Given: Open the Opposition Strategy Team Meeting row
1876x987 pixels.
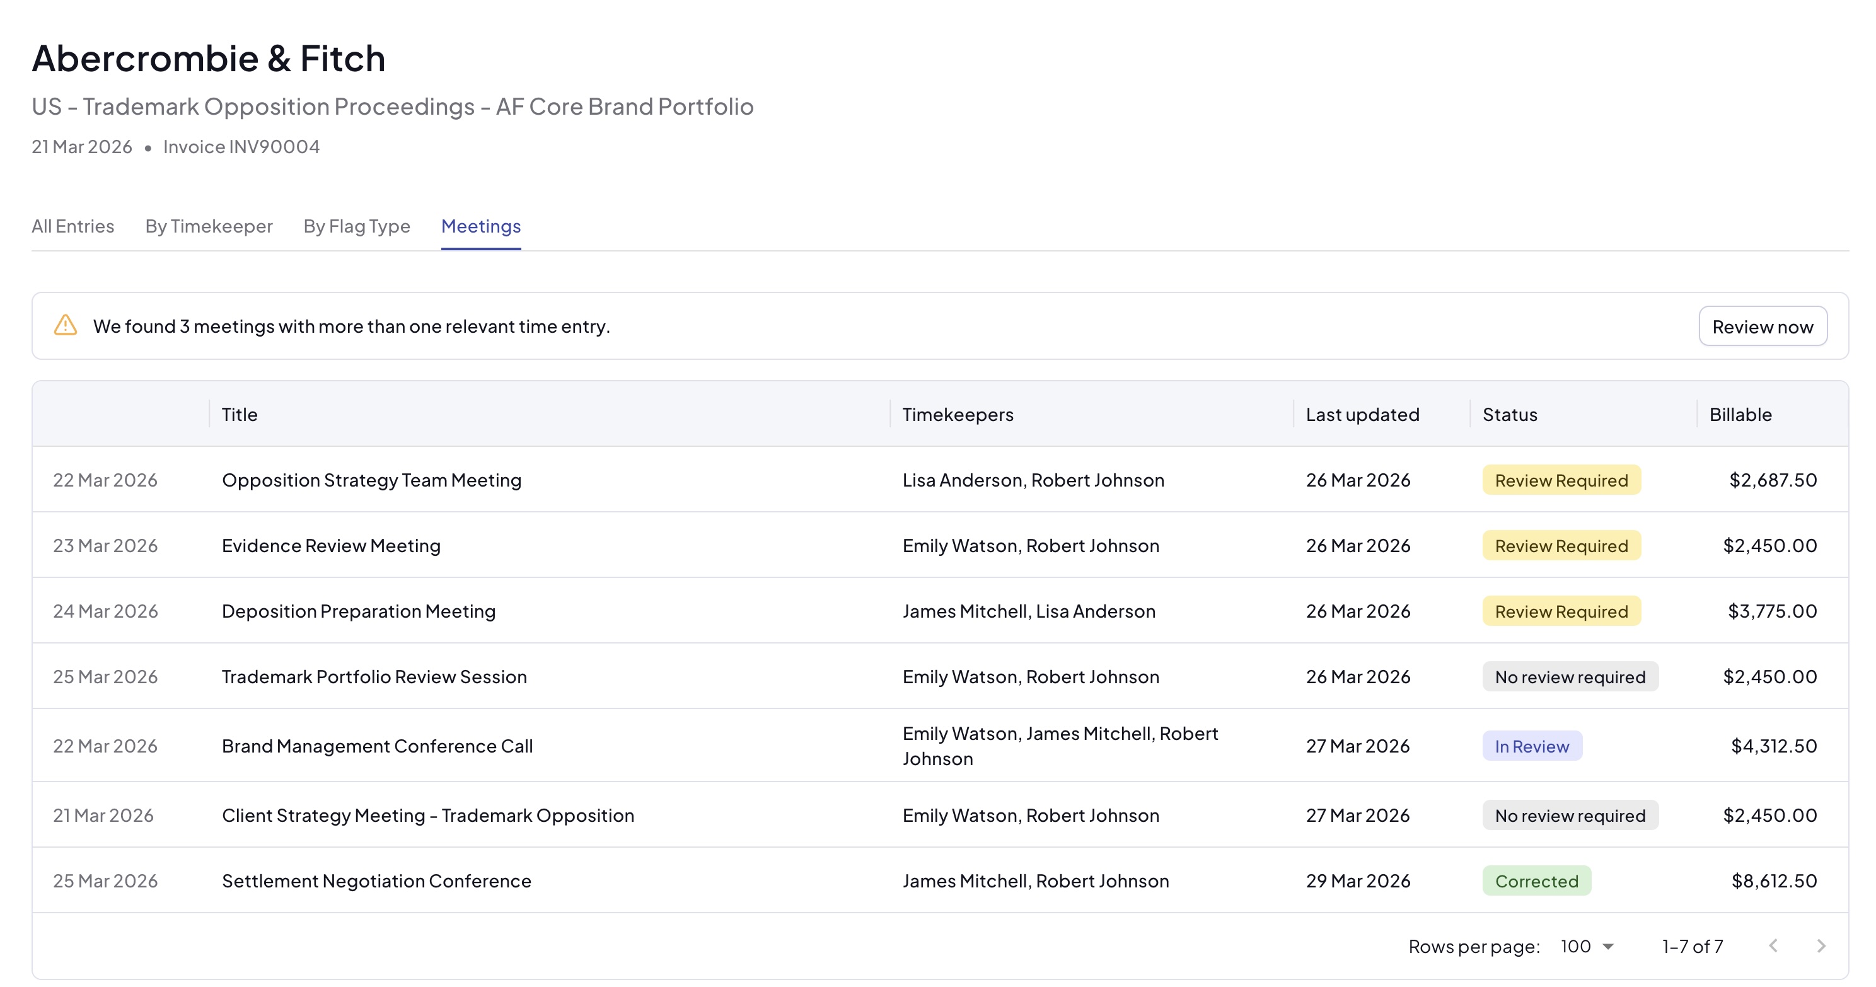Looking at the screenshot, I should coord(371,480).
